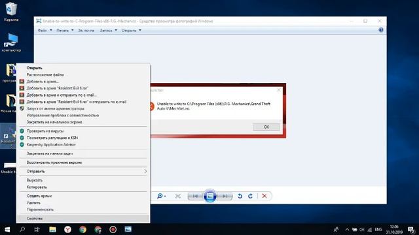Start slideshow with the round center button
The height and width of the screenshot is (235, 419).
point(210,196)
